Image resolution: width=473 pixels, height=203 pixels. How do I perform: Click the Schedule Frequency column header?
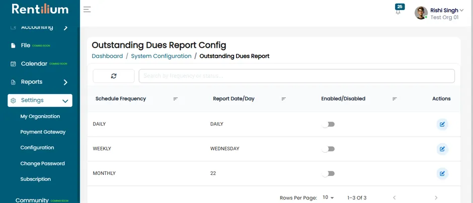(121, 99)
